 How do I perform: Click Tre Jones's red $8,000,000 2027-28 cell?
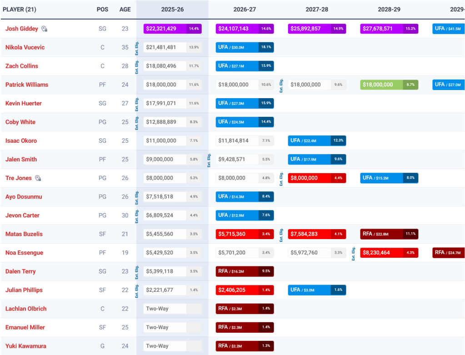pyautogui.click(x=317, y=178)
